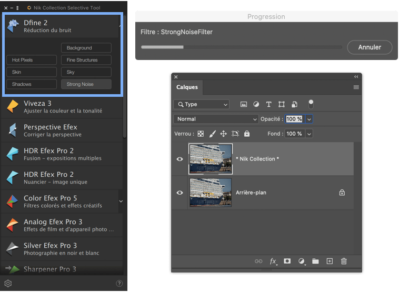The image size is (399, 292).
Task: Open layer filter Type dropdown
Action: (201, 105)
